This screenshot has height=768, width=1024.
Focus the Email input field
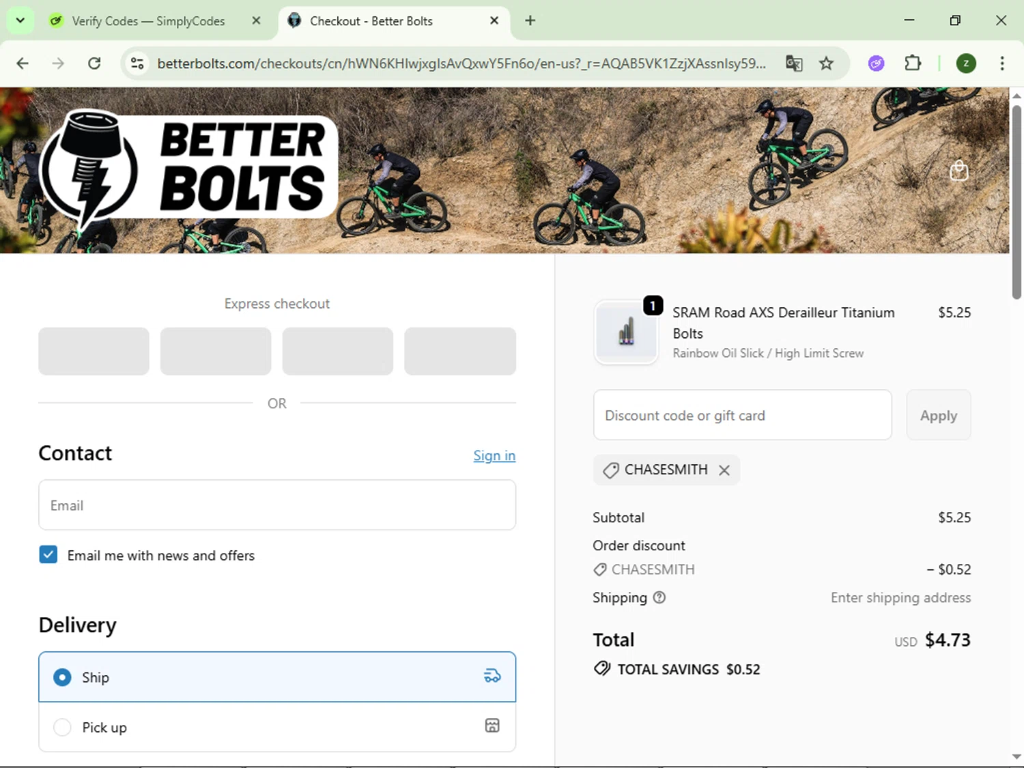coord(277,505)
